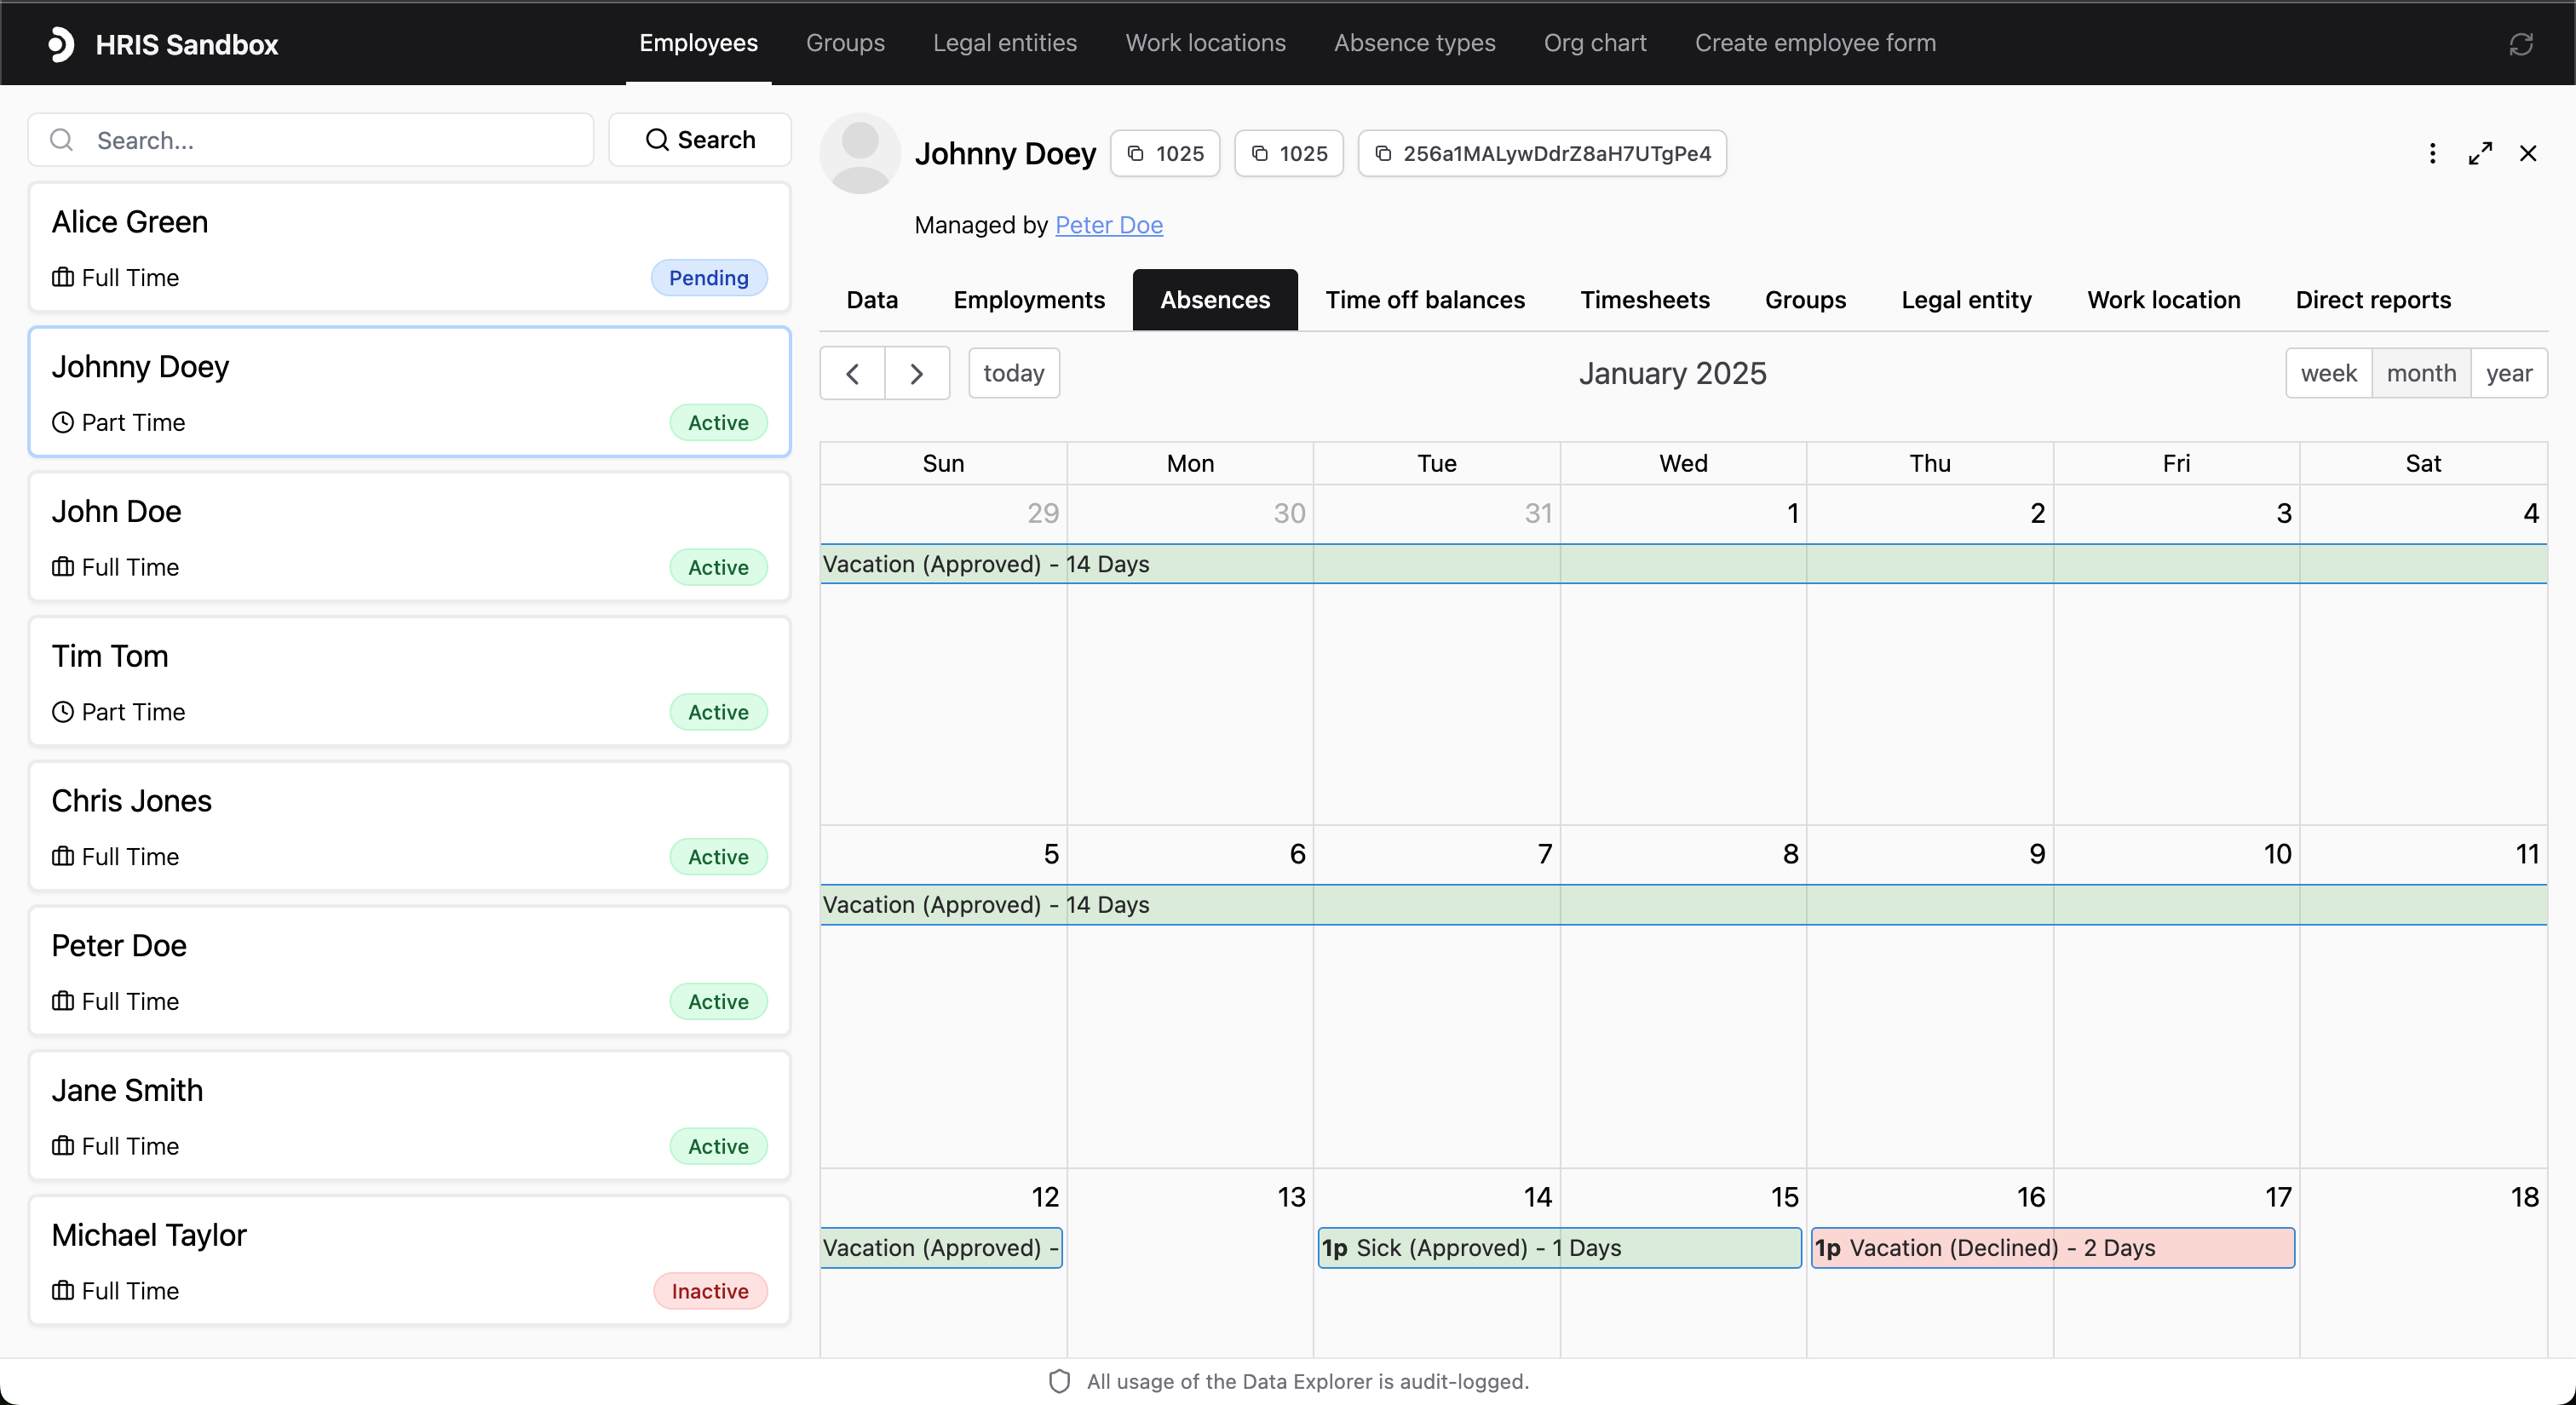Click day number 10 in calendar

(2277, 854)
